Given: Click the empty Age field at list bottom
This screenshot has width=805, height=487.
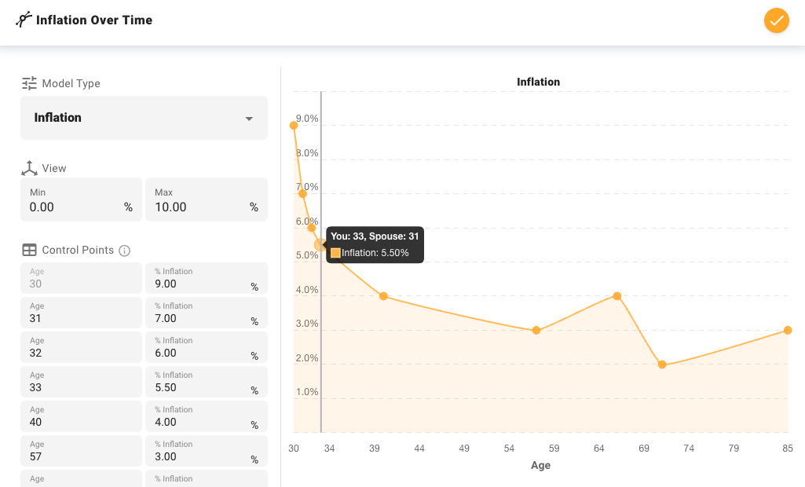Looking at the screenshot, I should click(x=81, y=479).
